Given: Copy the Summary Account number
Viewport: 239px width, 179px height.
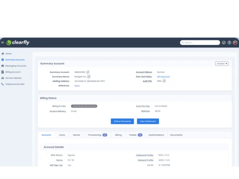Looking at the screenshot, I should click(88, 72).
